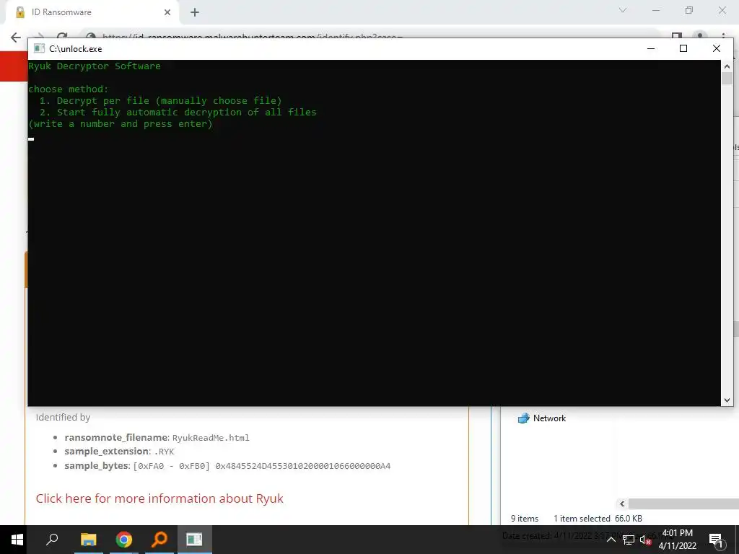Click the console scrollbar down arrow
739x554 pixels.
point(727,400)
